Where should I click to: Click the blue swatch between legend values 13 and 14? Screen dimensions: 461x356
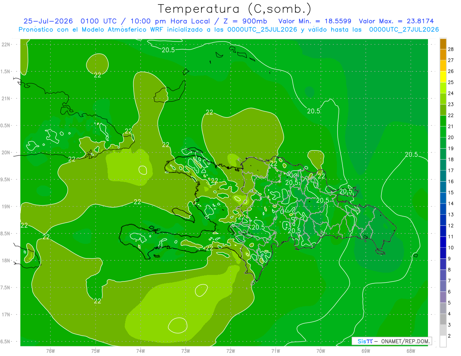pos(443,209)
